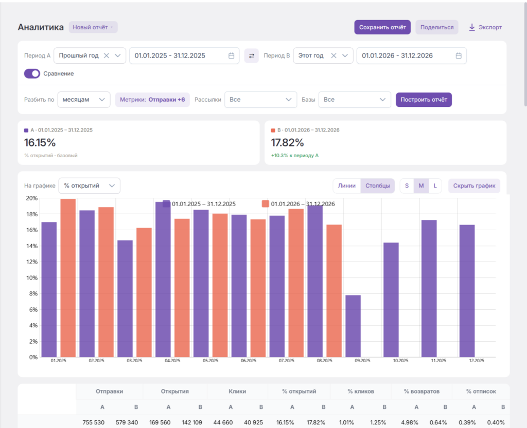Click the '% возвратов' column header

click(421, 392)
